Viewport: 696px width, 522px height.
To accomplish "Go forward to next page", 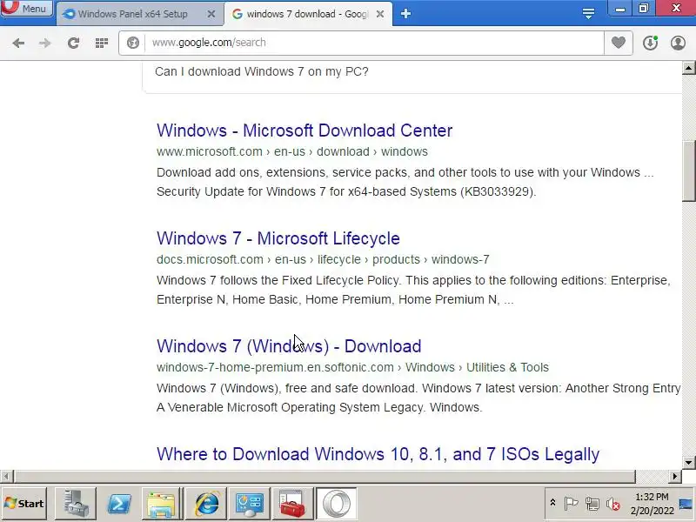I will pos(45,43).
